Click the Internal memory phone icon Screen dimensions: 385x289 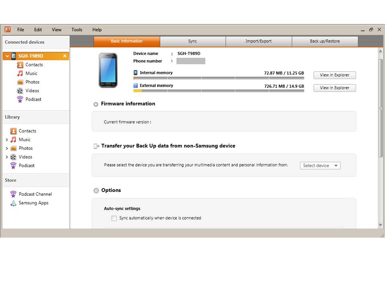pyautogui.click(x=136, y=73)
